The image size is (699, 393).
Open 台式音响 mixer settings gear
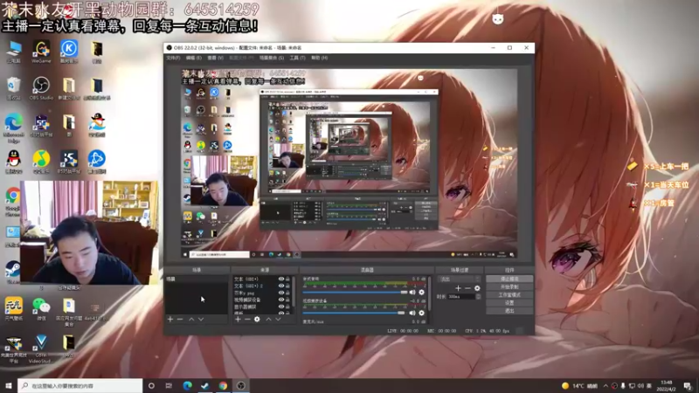pos(422,293)
